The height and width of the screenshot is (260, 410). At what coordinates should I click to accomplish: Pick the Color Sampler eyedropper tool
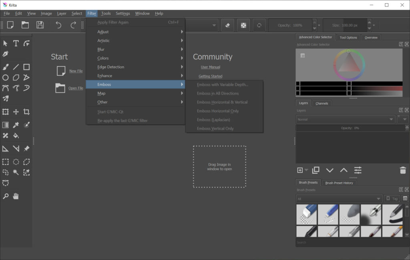(x=16, y=125)
